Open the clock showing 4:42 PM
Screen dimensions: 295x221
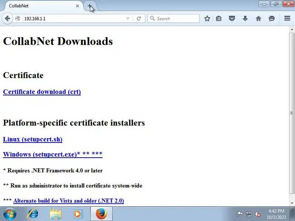[276, 214]
